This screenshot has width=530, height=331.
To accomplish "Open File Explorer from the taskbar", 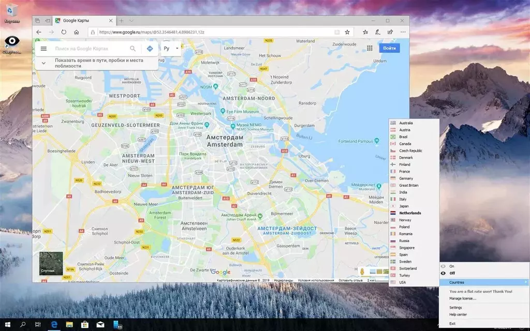I will (69, 325).
